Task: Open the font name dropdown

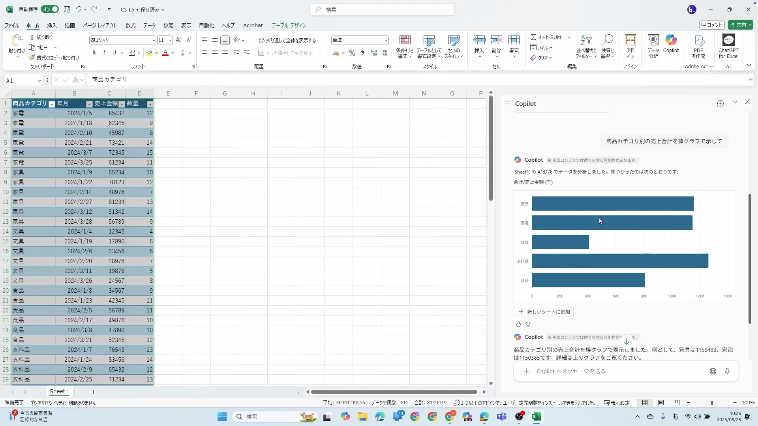Action: [154, 40]
